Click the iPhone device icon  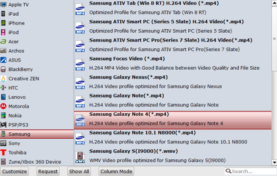pyautogui.click(x=3, y=23)
